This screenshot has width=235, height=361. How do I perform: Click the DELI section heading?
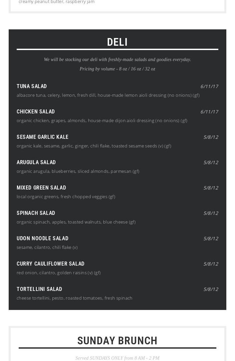[x=117, y=42]
